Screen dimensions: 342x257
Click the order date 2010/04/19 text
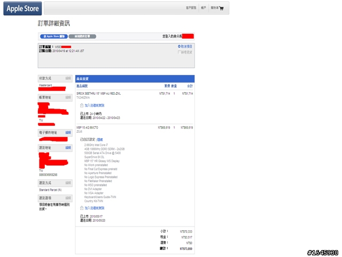[x=68, y=51]
